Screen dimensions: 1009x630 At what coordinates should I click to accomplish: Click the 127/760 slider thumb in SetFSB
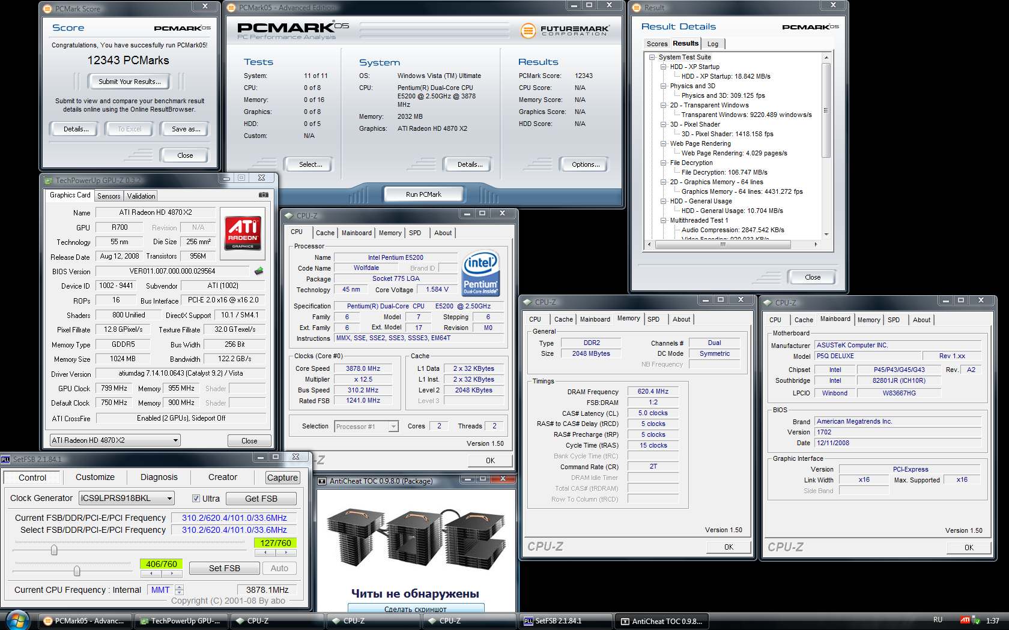pos(54,550)
